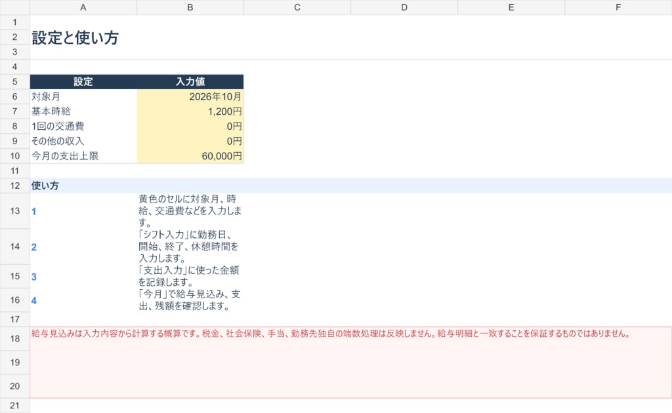This screenshot has height=413, width=672.
Task: Select row 19 header
Action: point(14,363)
